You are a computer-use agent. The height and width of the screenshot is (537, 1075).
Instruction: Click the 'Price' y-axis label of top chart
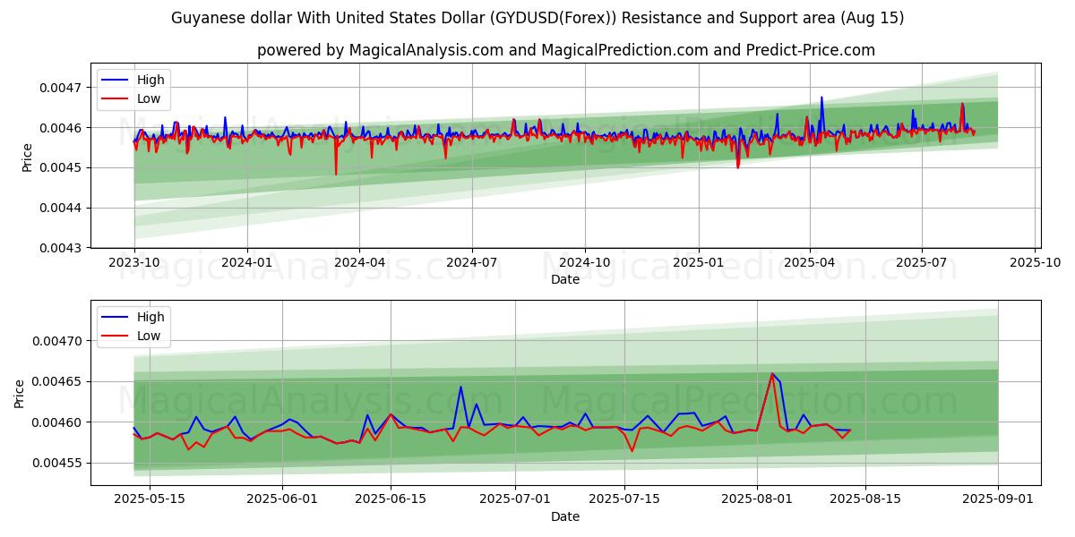click(27, 158)
